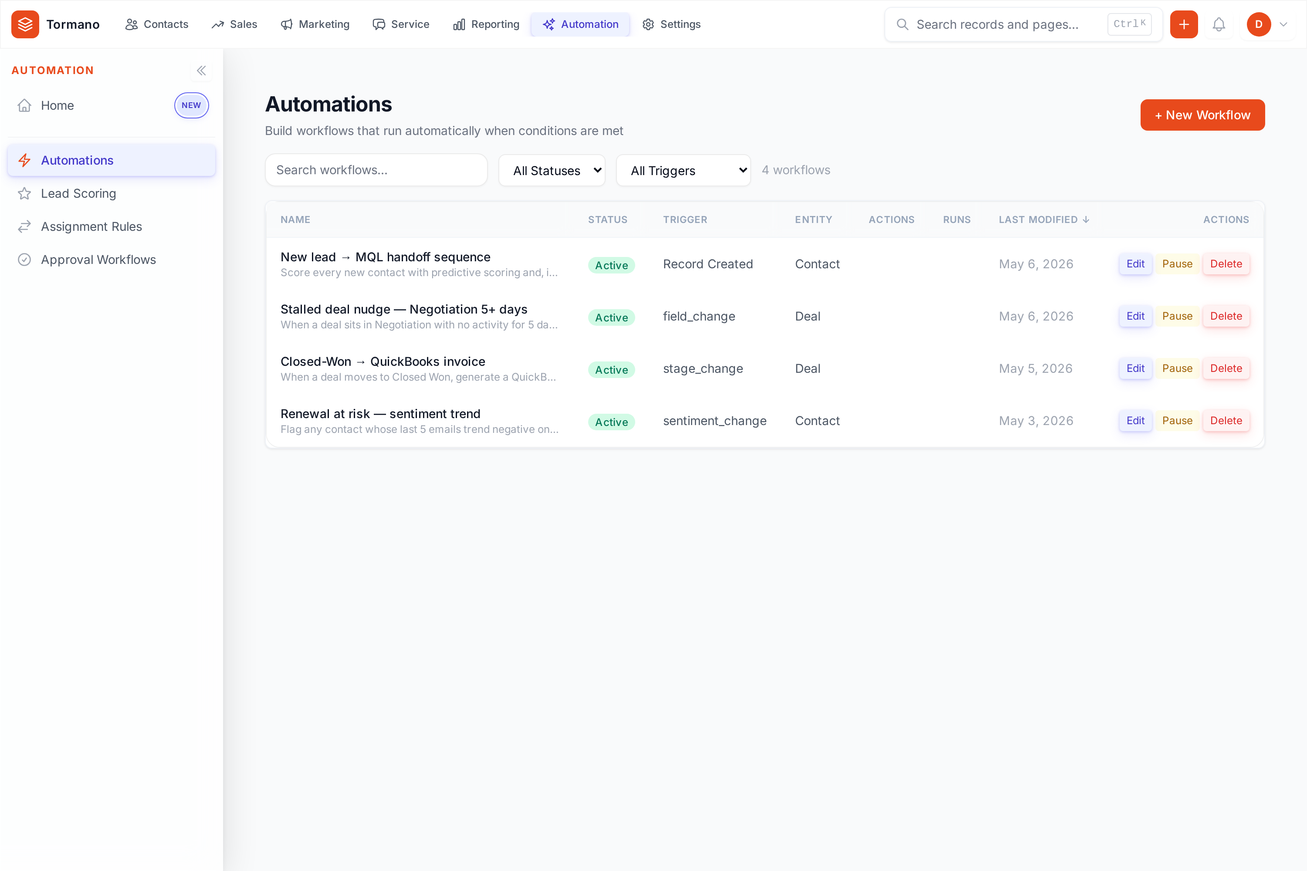Image resolution: width=1307 pixels, height=871 pixels.
Task: Open 'Stalled deal nudge — Negotiation 5+ days'
Action: point(404,309)
